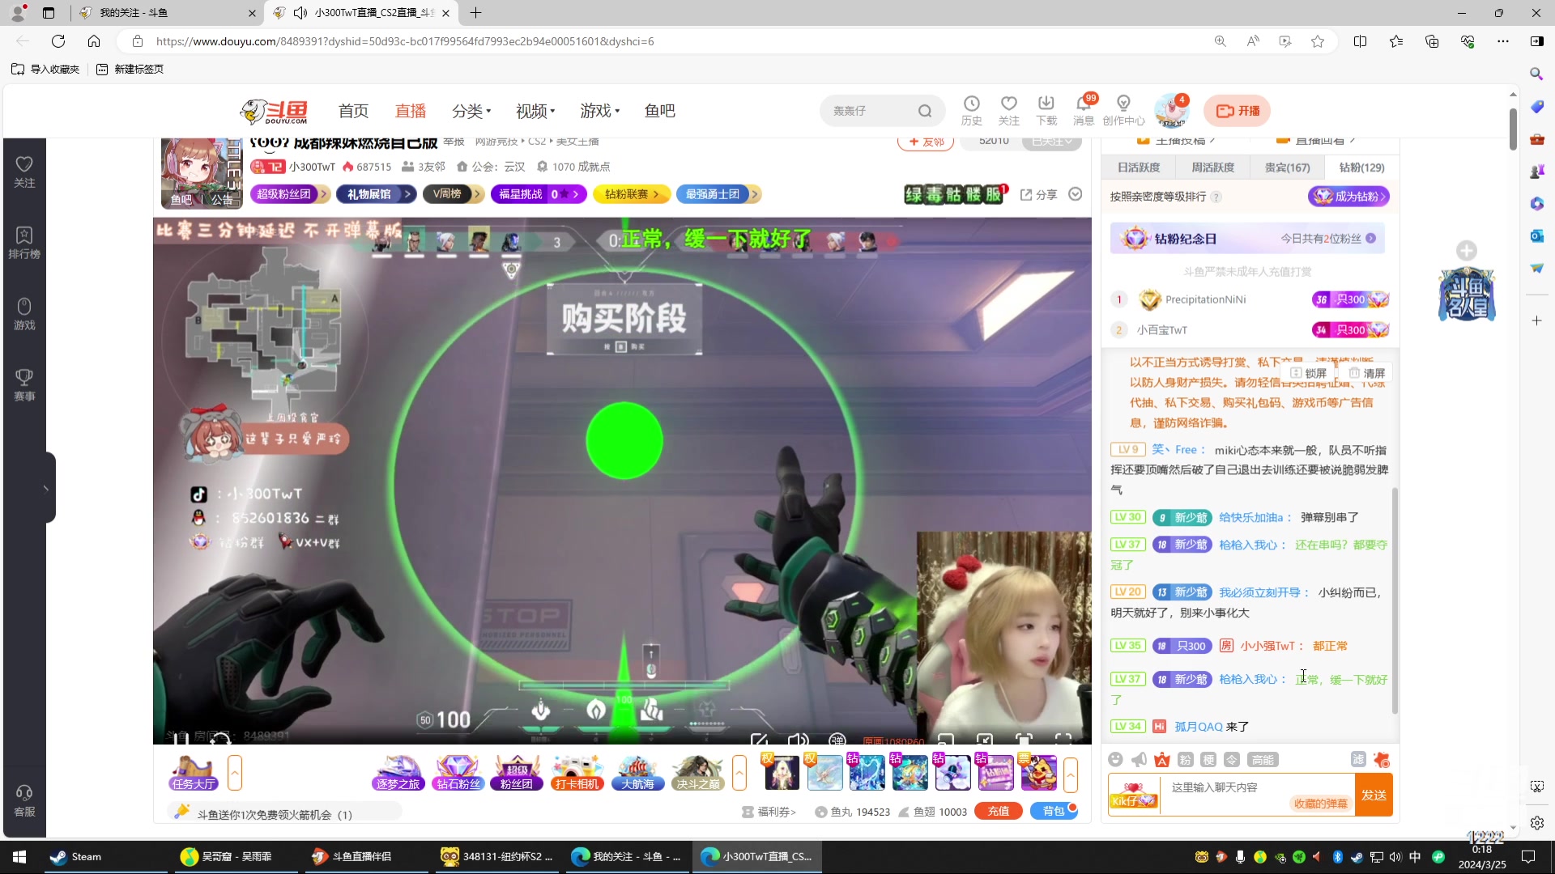Click the red splash icon in chat toolbar
The height and width of the screenshot is (874, 1555).
1382,759
